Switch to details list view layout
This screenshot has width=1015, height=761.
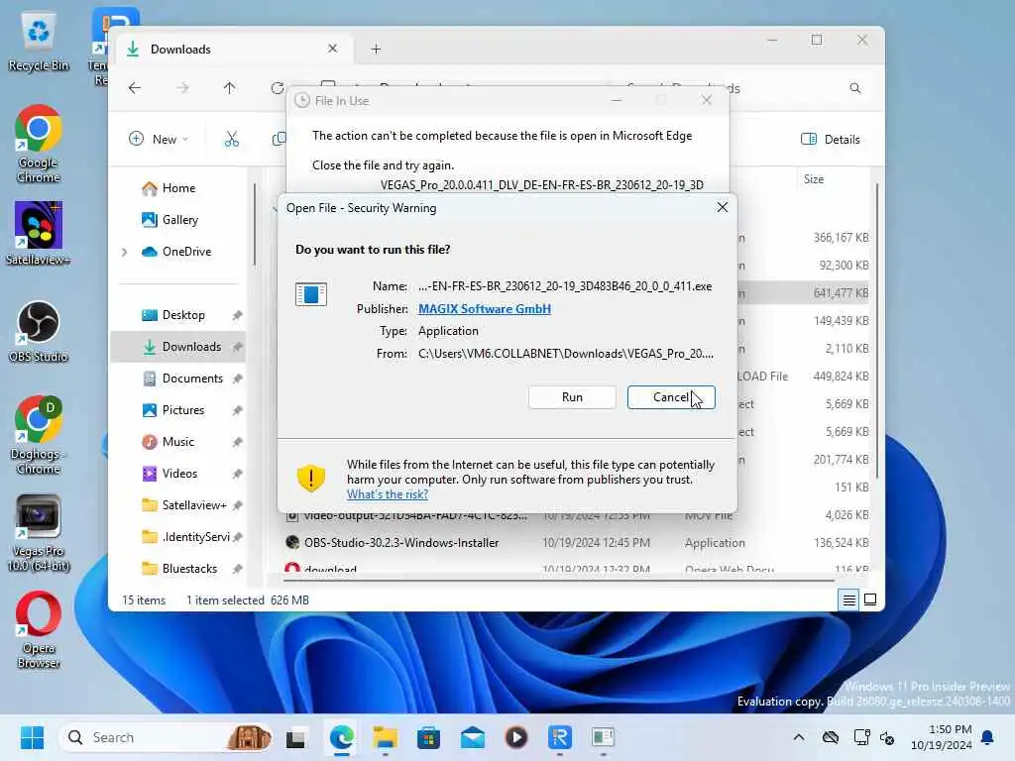pyautogui.click(x=848, y=599)
